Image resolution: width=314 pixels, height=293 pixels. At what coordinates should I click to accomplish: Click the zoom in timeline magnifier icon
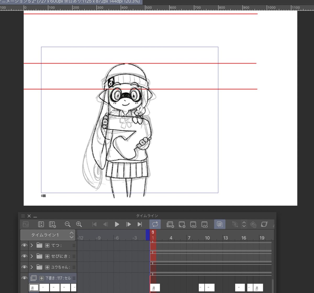pos(79,224)
